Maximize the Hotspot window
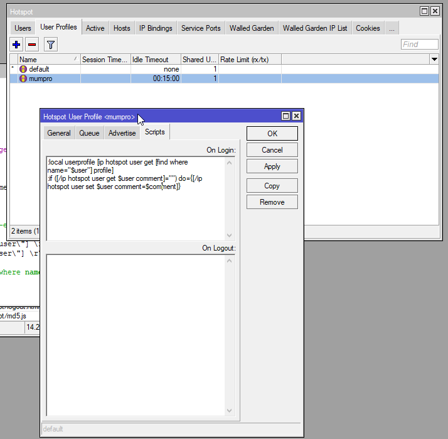The height and width of the screenshot is (439, 448). coord(424,11)
